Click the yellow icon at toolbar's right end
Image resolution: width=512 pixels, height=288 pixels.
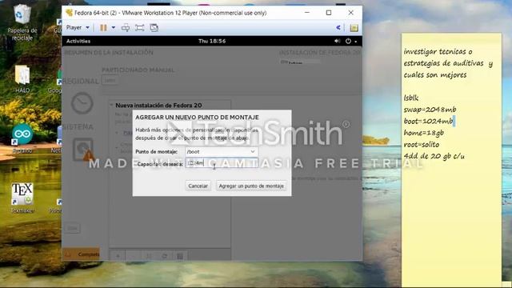click(354, 28)
